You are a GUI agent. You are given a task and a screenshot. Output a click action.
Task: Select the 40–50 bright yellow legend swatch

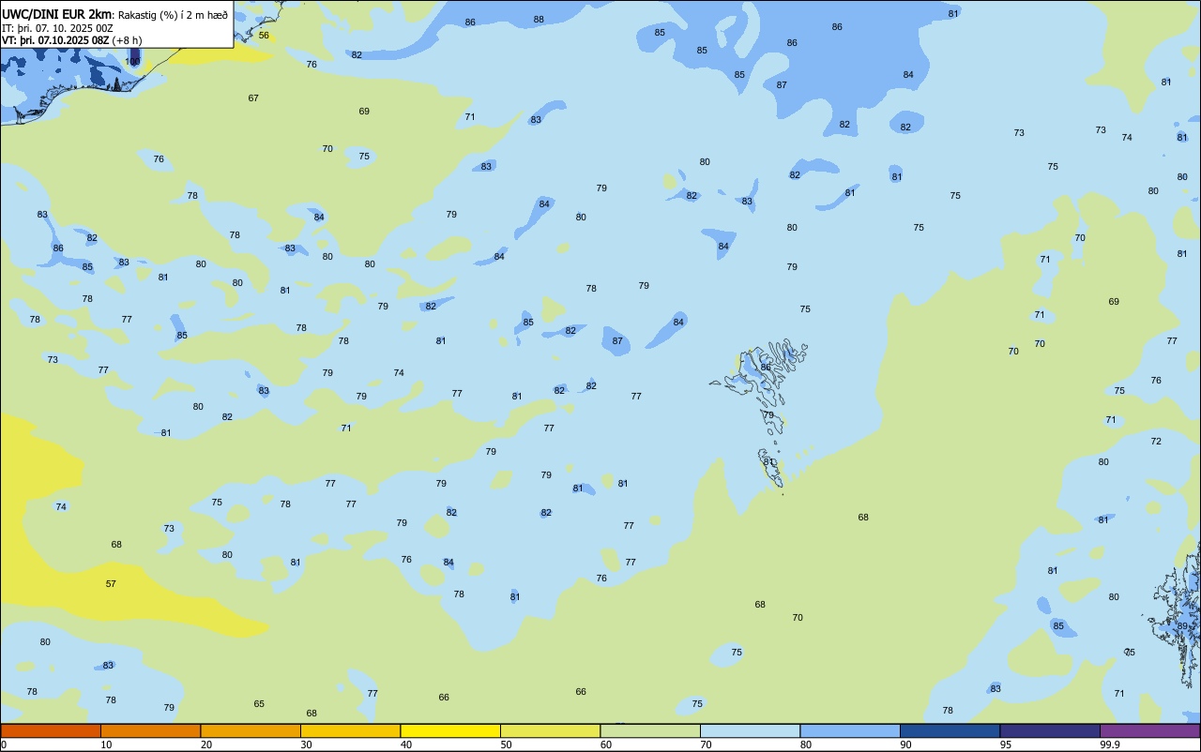tap(450, 730)
